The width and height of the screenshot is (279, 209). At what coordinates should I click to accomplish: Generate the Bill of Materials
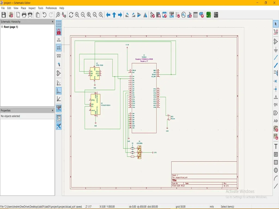click(201, 15)
